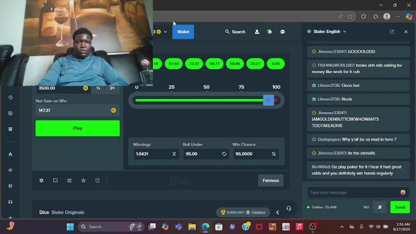Open browser extensions puzzle icon
Screen dimensions: 416x234
coord(363,16)
